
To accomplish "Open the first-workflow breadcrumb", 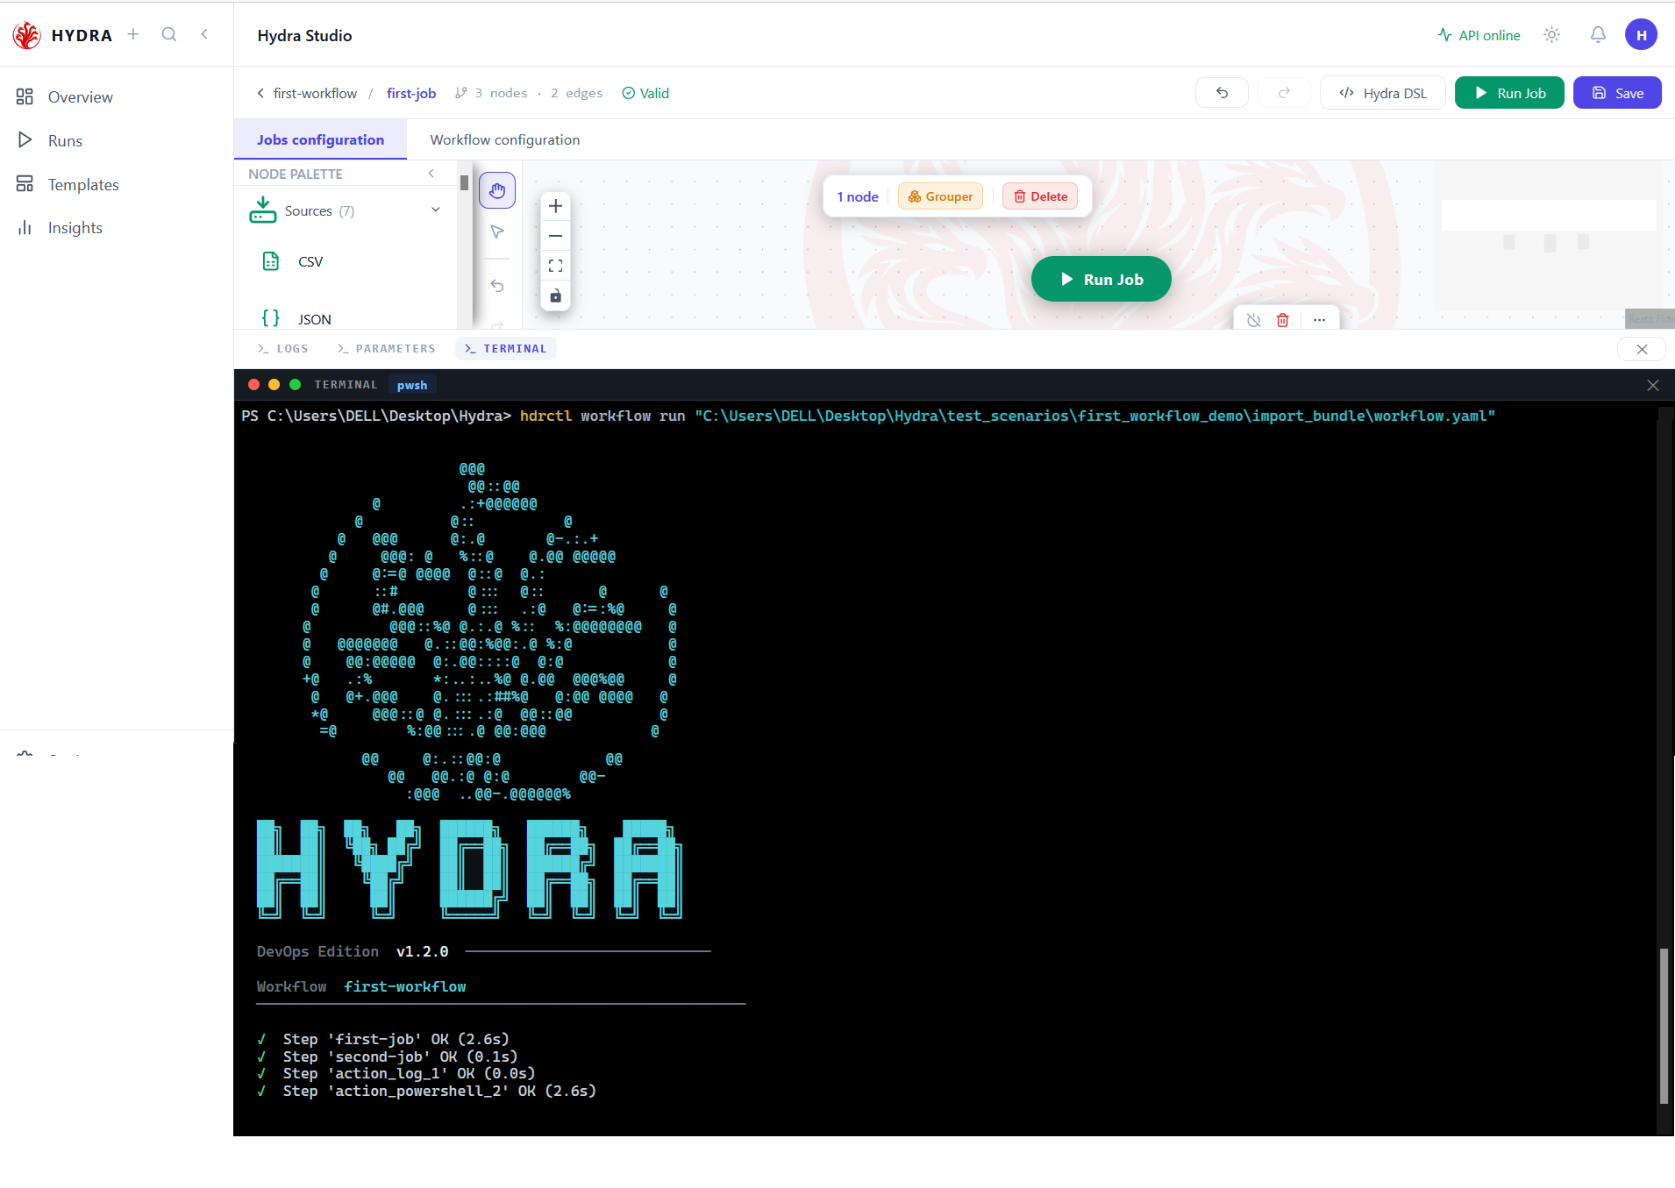I will click(315, 93).
